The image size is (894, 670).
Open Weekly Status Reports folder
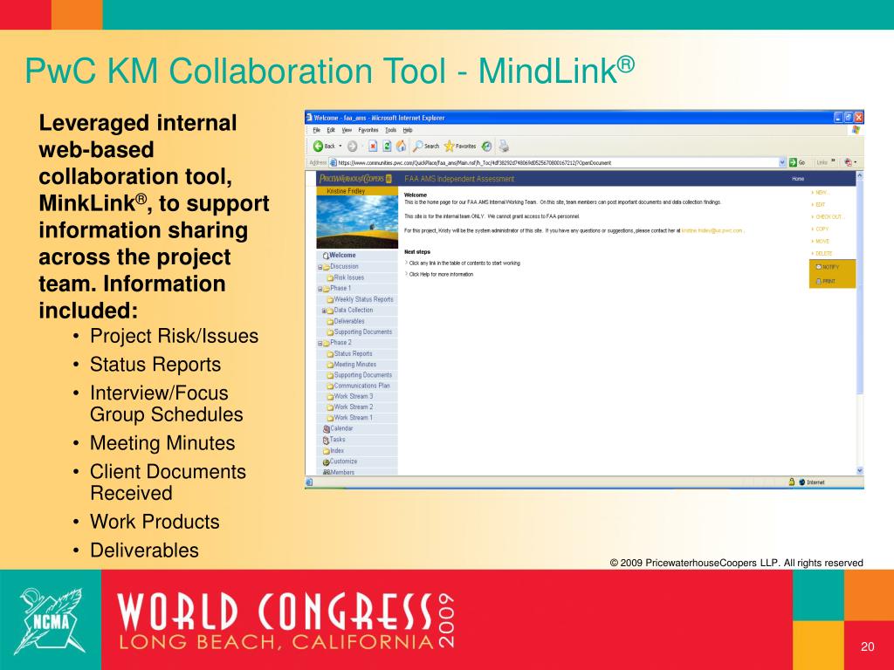tap(361, 300)
